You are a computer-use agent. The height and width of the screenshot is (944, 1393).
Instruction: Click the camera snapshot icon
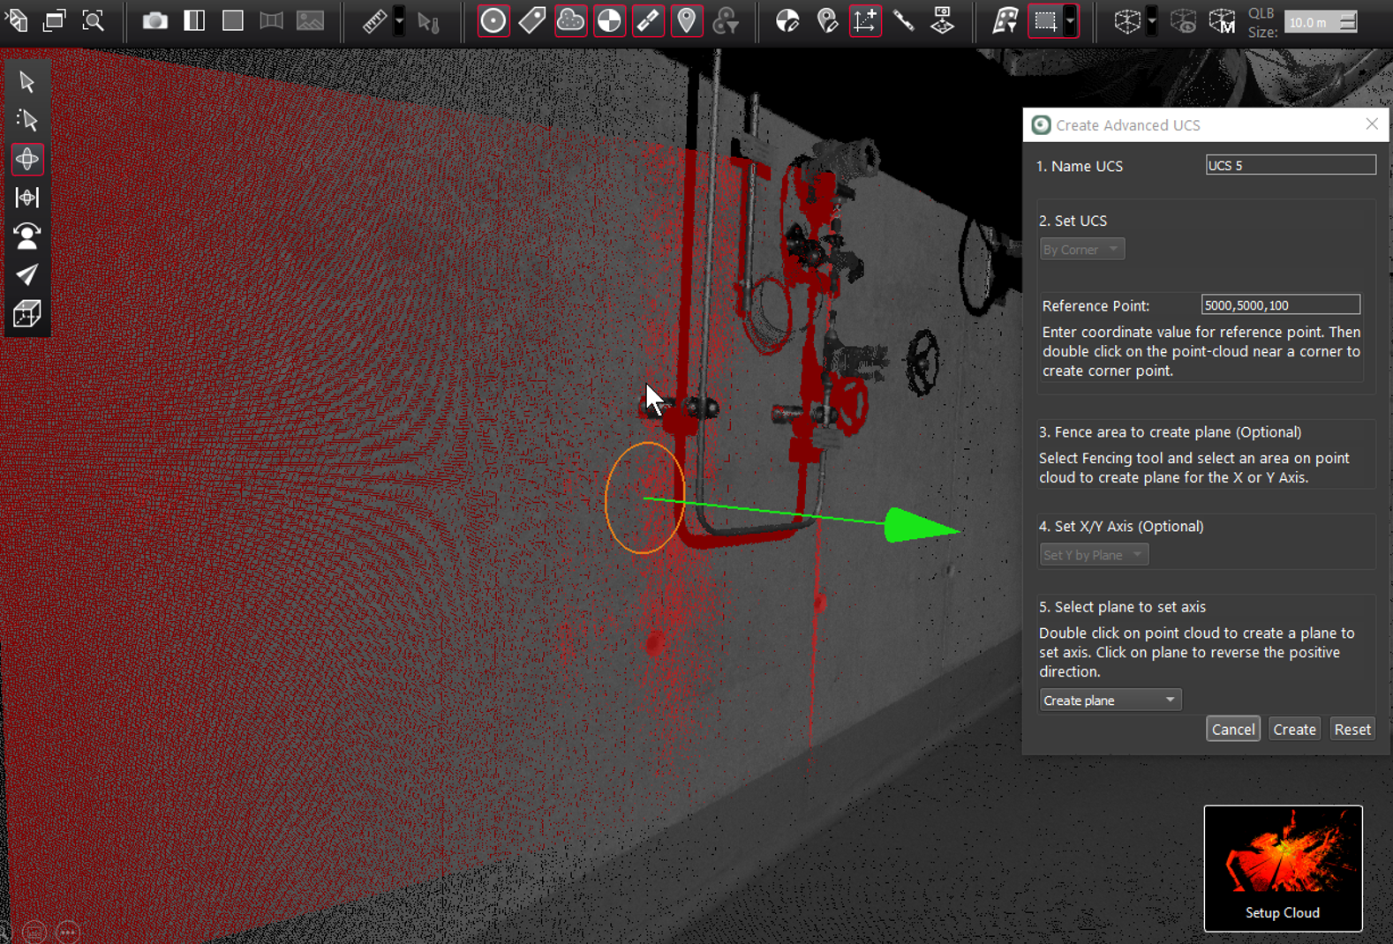tap(155, 20)
